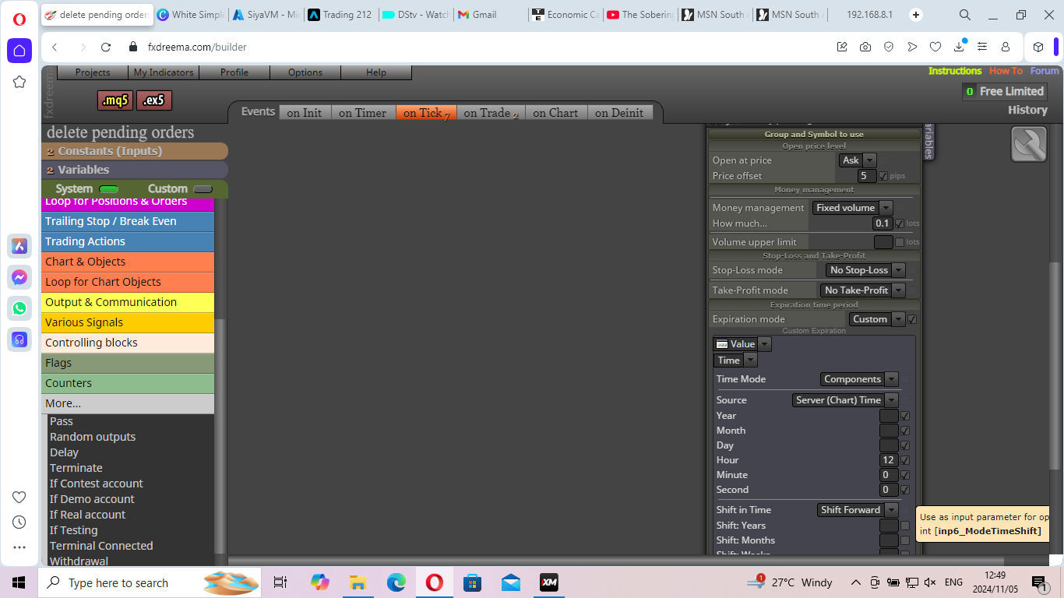Open the XM app on the taskbar

[549, 582]
